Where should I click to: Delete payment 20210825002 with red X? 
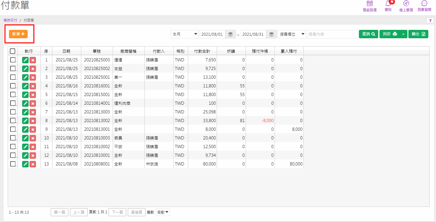[33, 69]
